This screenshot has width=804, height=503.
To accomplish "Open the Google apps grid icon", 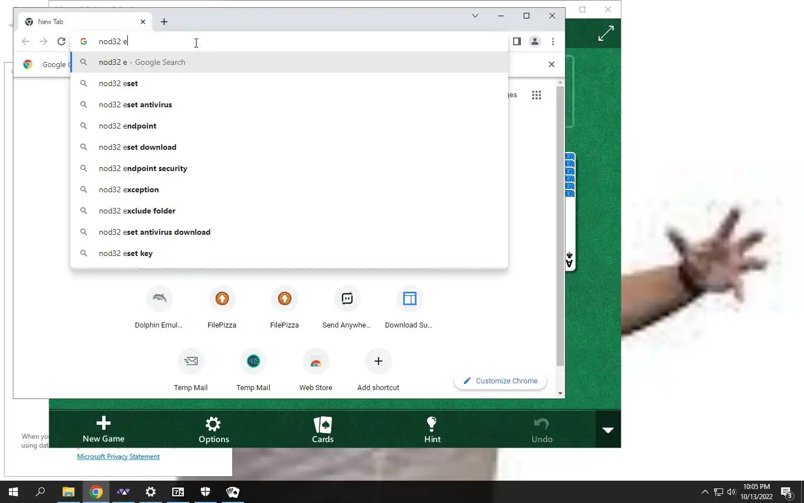I will click(x=537, y=95).
